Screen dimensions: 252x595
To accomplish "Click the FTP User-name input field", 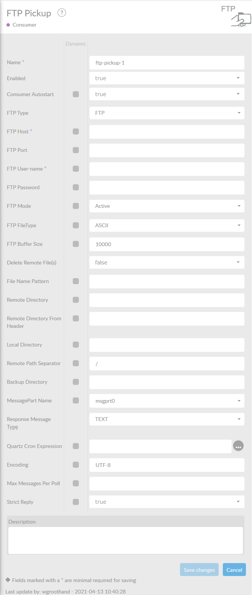I will tap(167, 169).
